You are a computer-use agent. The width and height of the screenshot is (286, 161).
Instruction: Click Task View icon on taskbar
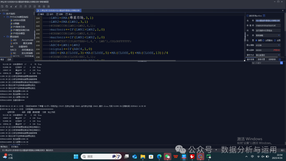[x=126, y=157]
